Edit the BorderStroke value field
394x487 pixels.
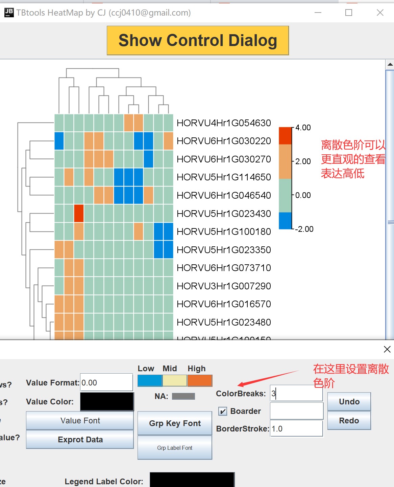pyautogui.click(x=296, y=428)
